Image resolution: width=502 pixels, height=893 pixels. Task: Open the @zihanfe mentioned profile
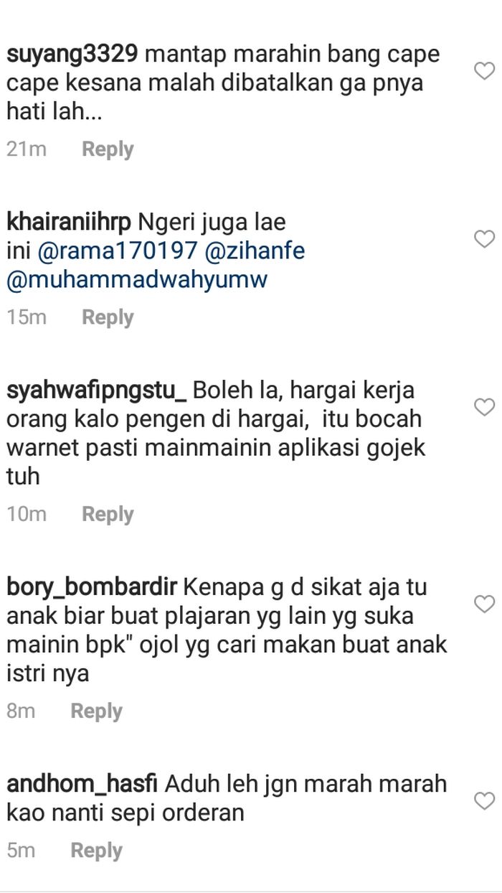255,251
